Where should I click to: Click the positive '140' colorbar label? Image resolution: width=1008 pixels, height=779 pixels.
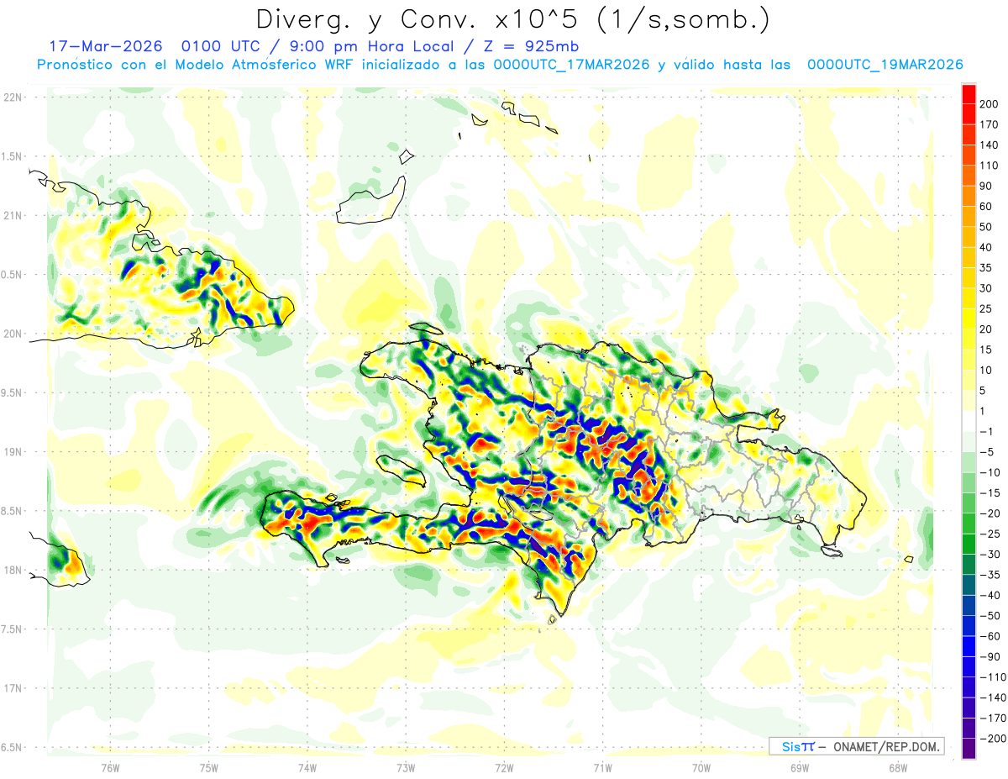click(989, 145)
